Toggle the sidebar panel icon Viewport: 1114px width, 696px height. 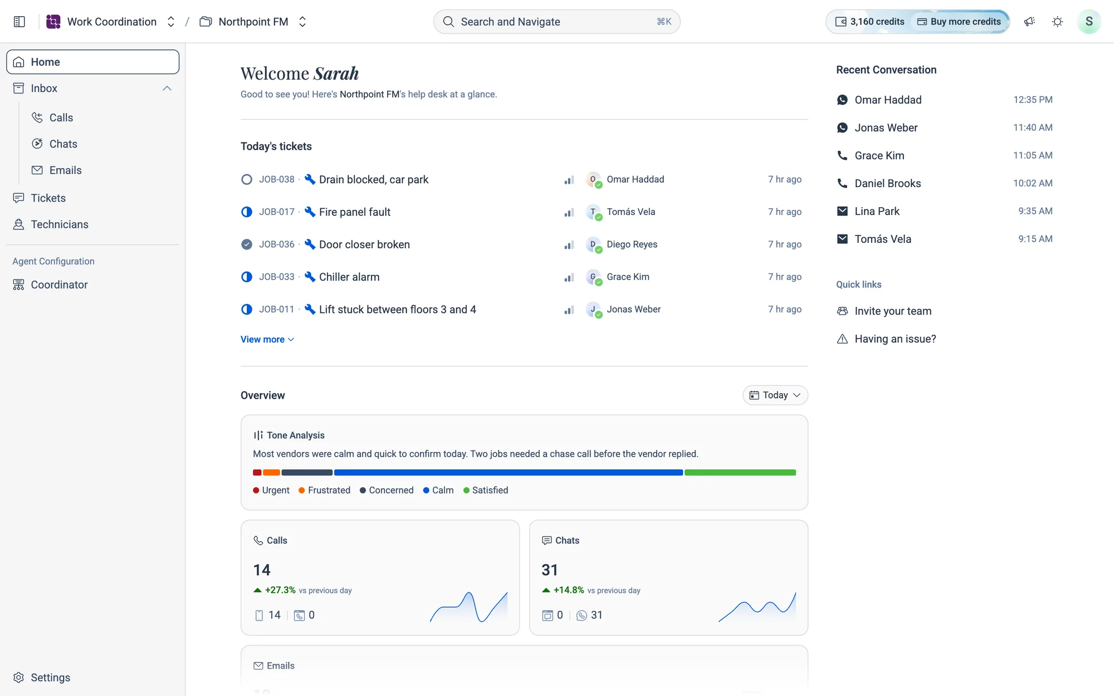click(x=19, y=22)
